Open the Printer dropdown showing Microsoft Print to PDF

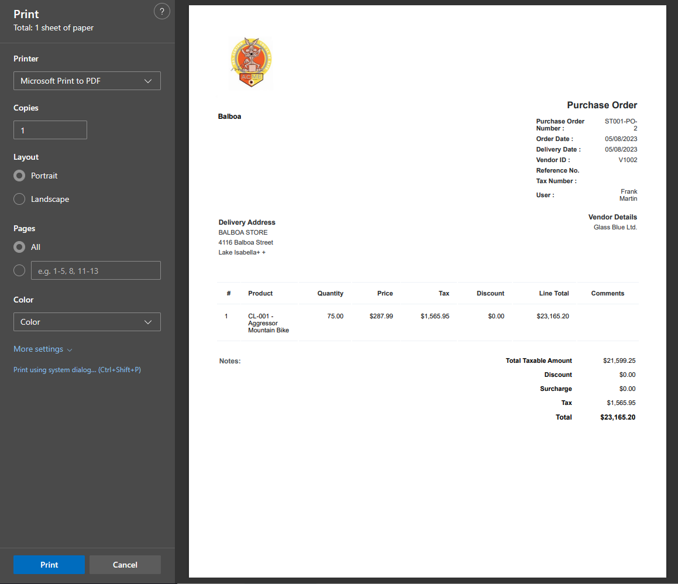87,81
